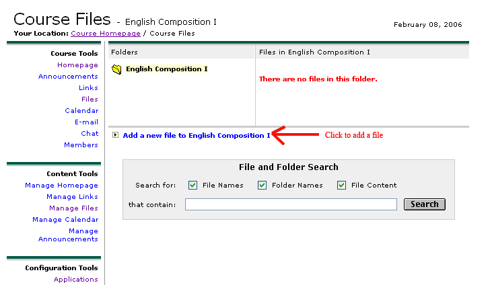Toggle the Folder Names checkbox
The image size is (490, 285).
coord(262,186)
